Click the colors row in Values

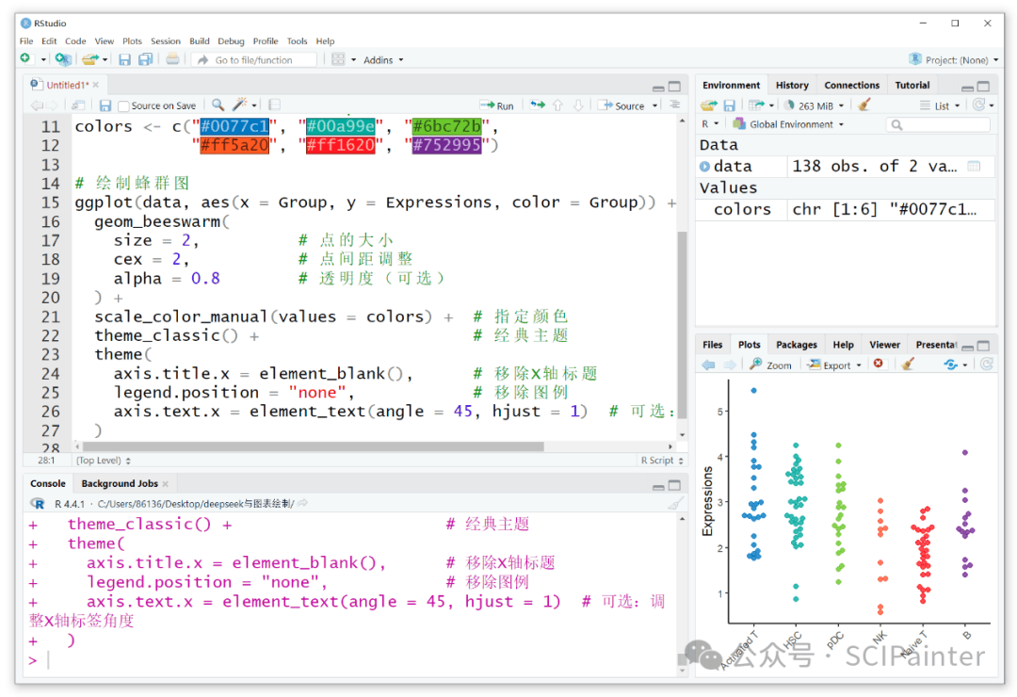pos(845,210)
